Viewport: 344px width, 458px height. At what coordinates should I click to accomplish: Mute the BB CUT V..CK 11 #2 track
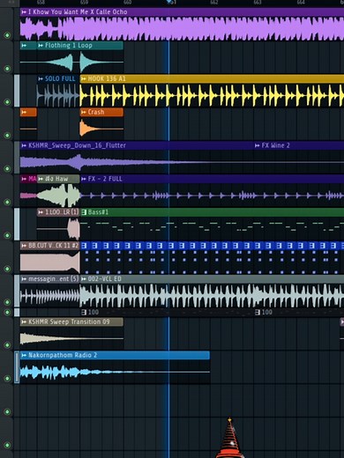point(7,269)
